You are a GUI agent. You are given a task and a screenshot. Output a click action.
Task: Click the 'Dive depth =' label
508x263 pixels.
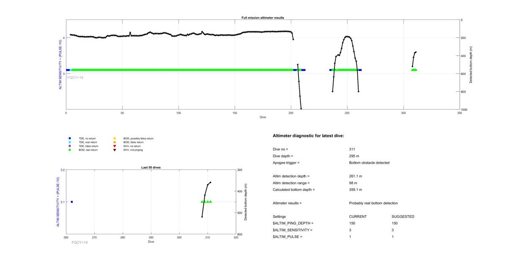coord(283,156)
